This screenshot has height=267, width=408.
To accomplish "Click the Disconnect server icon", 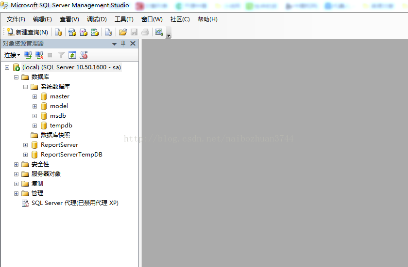I will tap(39, 55).
